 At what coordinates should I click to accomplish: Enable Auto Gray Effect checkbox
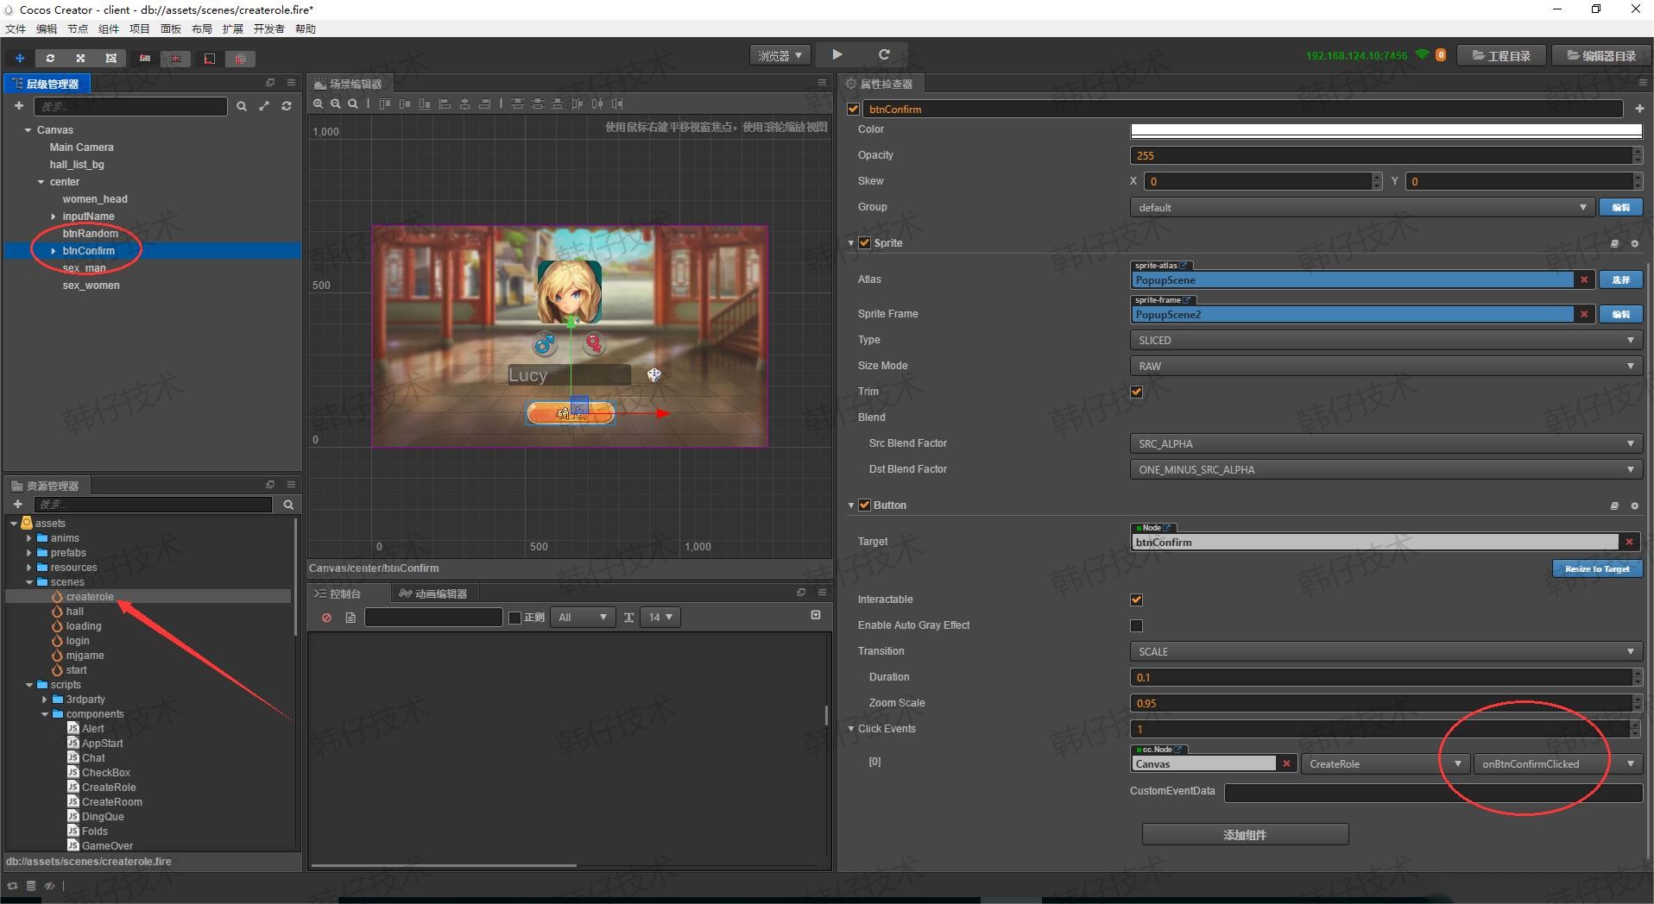[1136, 625]
